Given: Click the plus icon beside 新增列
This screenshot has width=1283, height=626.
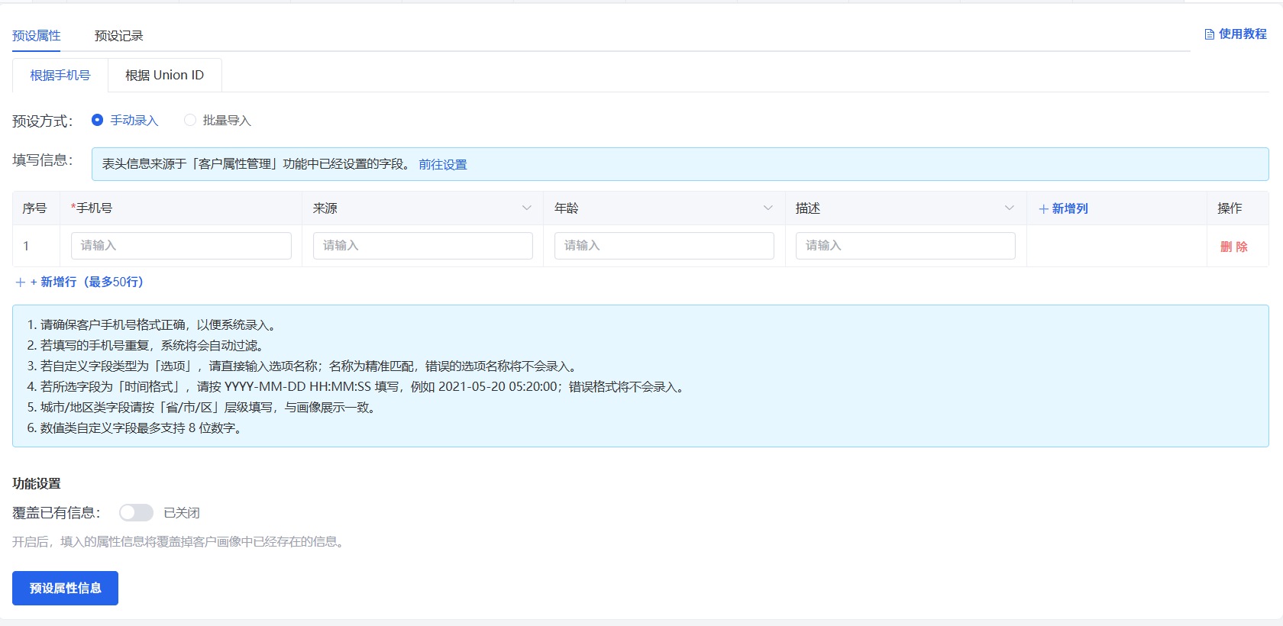Looking at the screenshot, I should 1043,209.
